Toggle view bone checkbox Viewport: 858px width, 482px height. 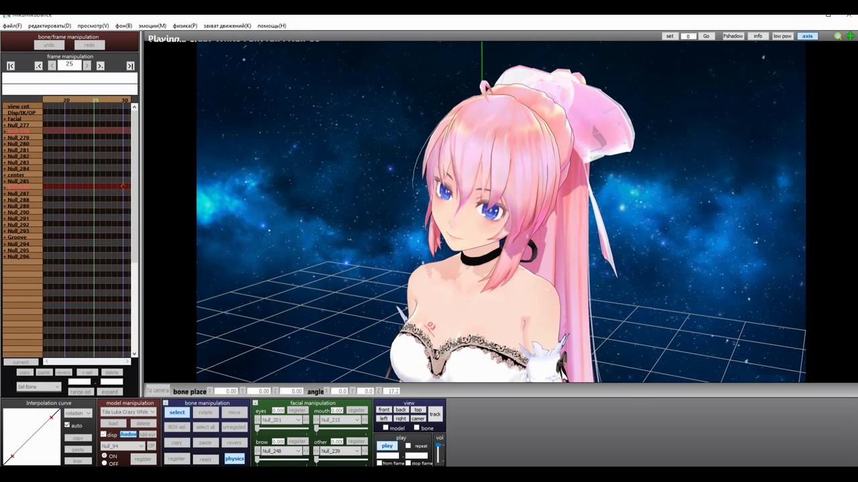point(417,428)
